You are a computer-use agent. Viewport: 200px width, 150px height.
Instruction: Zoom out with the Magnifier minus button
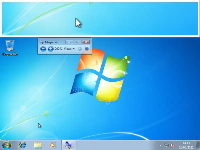coord(43,49)
